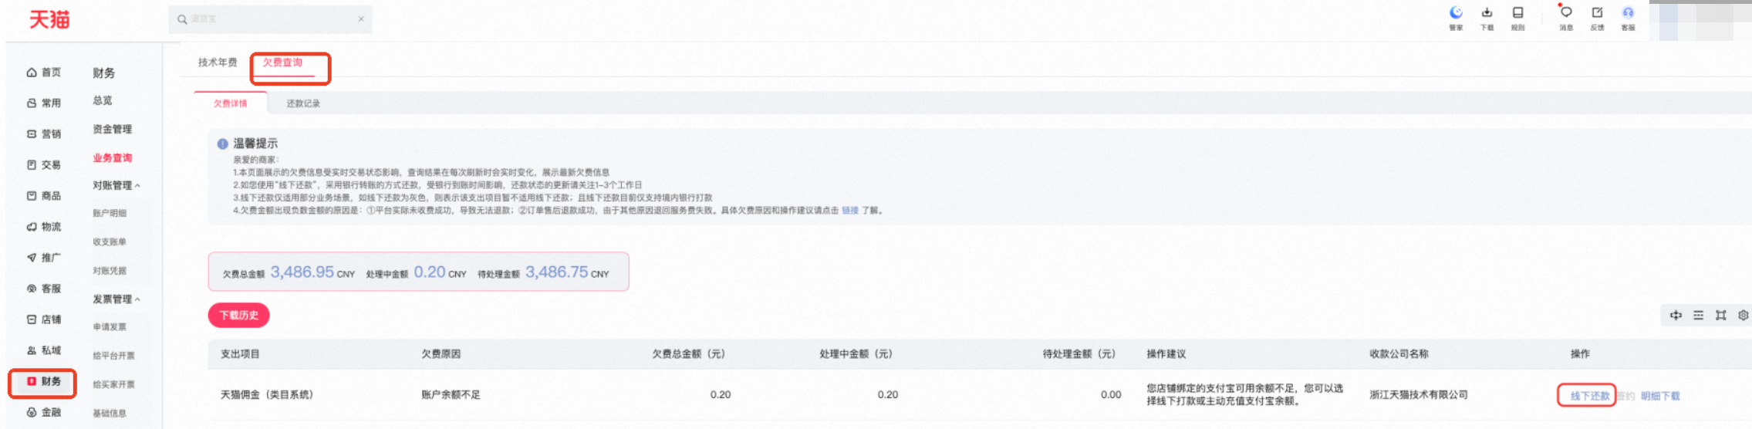Select 财务 in left sidebar
The height and width of the screenshot is (429, 1752).
44,381
